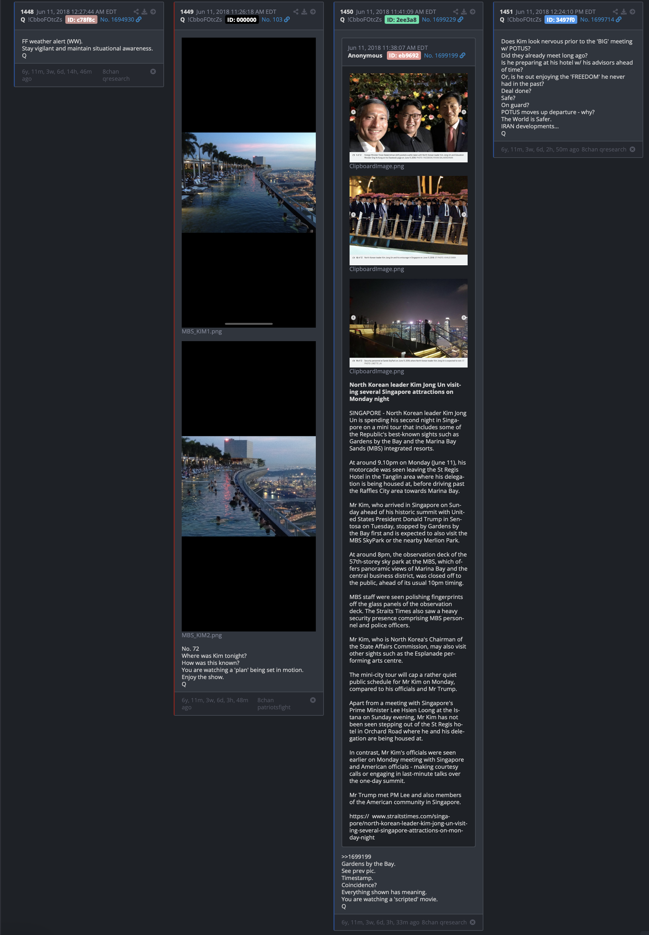Viewport: 649px width, 935px height.
Task: Click right arrow on Kim selfie image
Action: [x=463, y=112]
